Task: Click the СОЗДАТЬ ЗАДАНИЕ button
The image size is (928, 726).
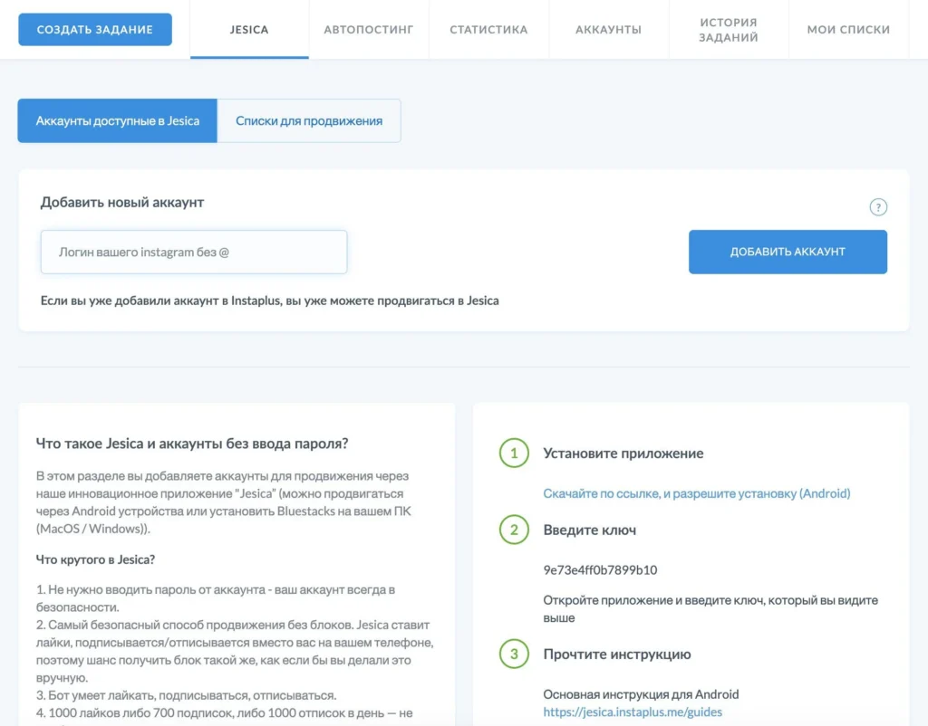Action: click(95, 30)
